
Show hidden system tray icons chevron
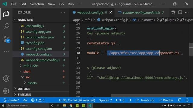(x=162, y=105)
